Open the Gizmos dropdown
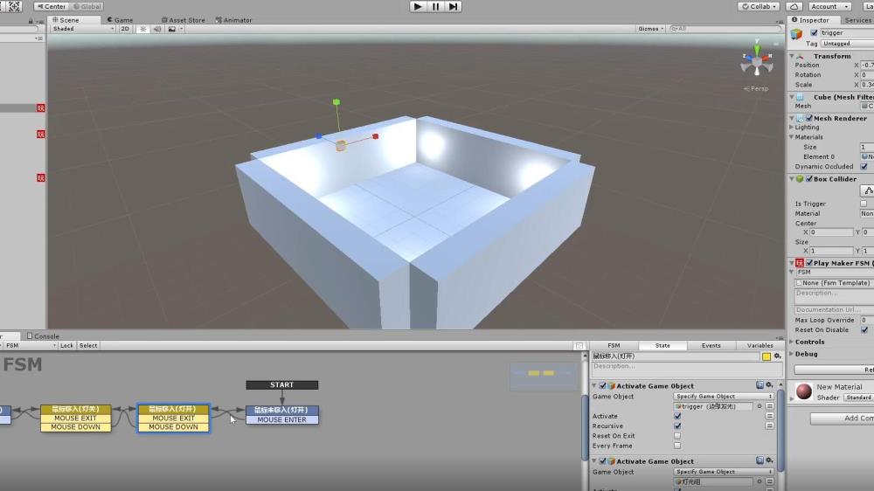This screenshot has width=874, height=491. tap(650, 29)
